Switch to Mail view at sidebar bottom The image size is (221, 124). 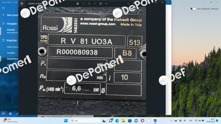[3, 113]
